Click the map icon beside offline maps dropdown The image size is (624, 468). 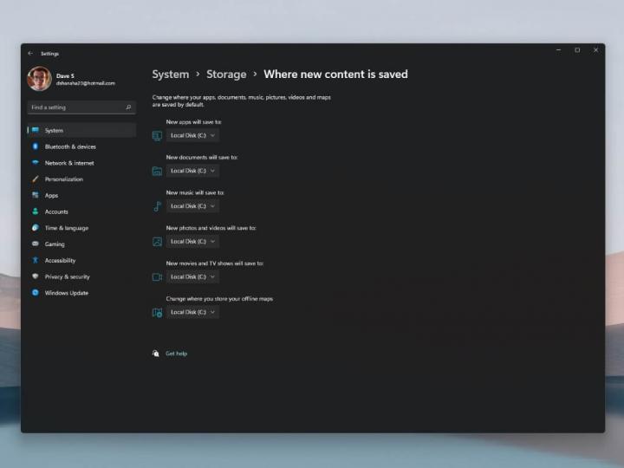(157, 313)
